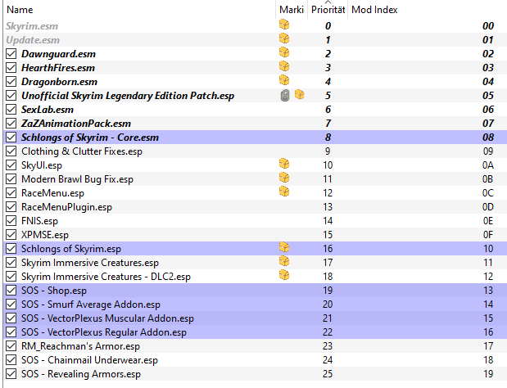Toggle Unofficial Skyrim Legendary Edition Patch checkbox
The height and width of the screenshot is (388, 507).
pyautogui.click(x=11, y=95)
